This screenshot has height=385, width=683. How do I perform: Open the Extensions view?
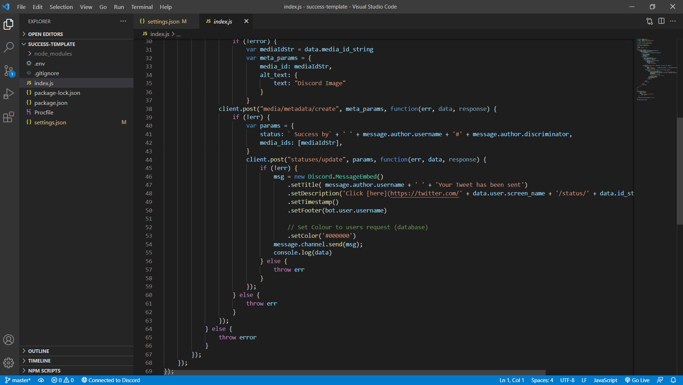(x=9, y=117)
